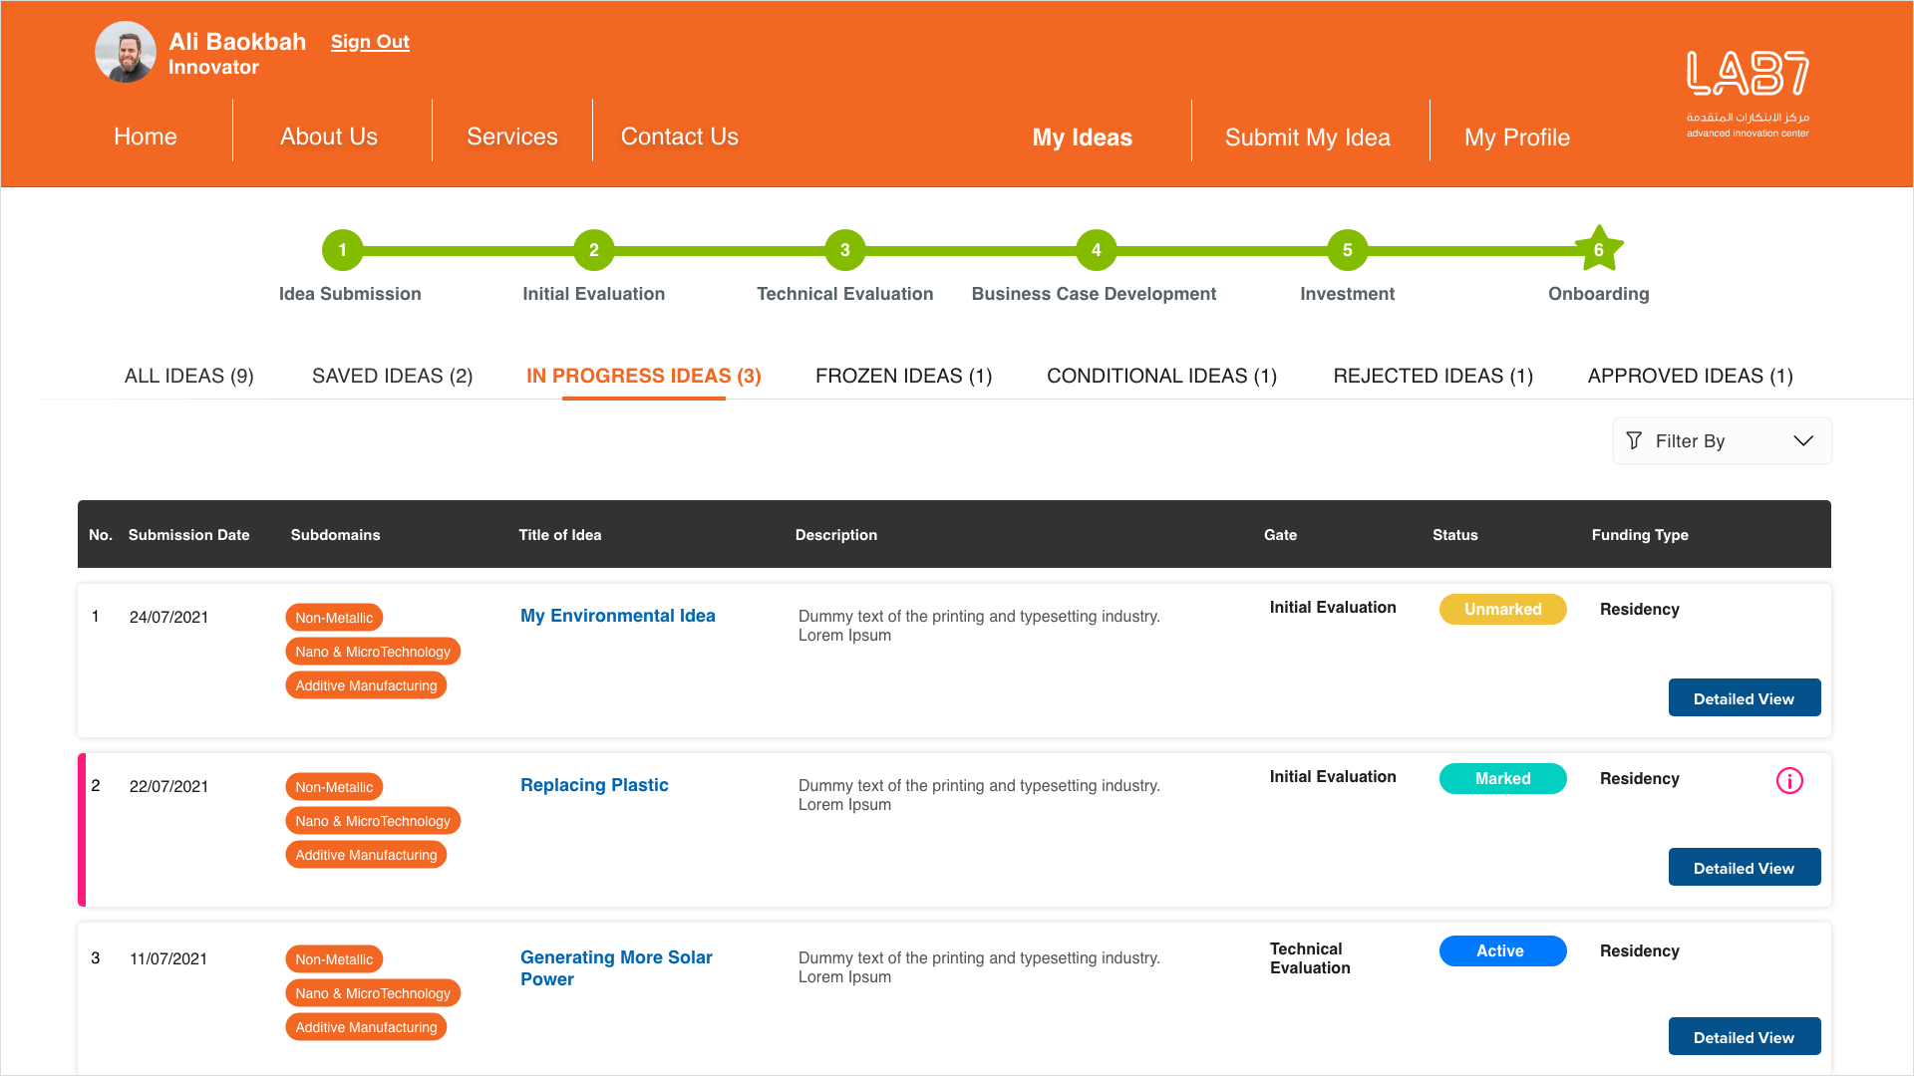Click the pink info icon on Replacing Plastic row
The image size is (1914, 1076).
pyautogui.click(x=1789, y=781)
